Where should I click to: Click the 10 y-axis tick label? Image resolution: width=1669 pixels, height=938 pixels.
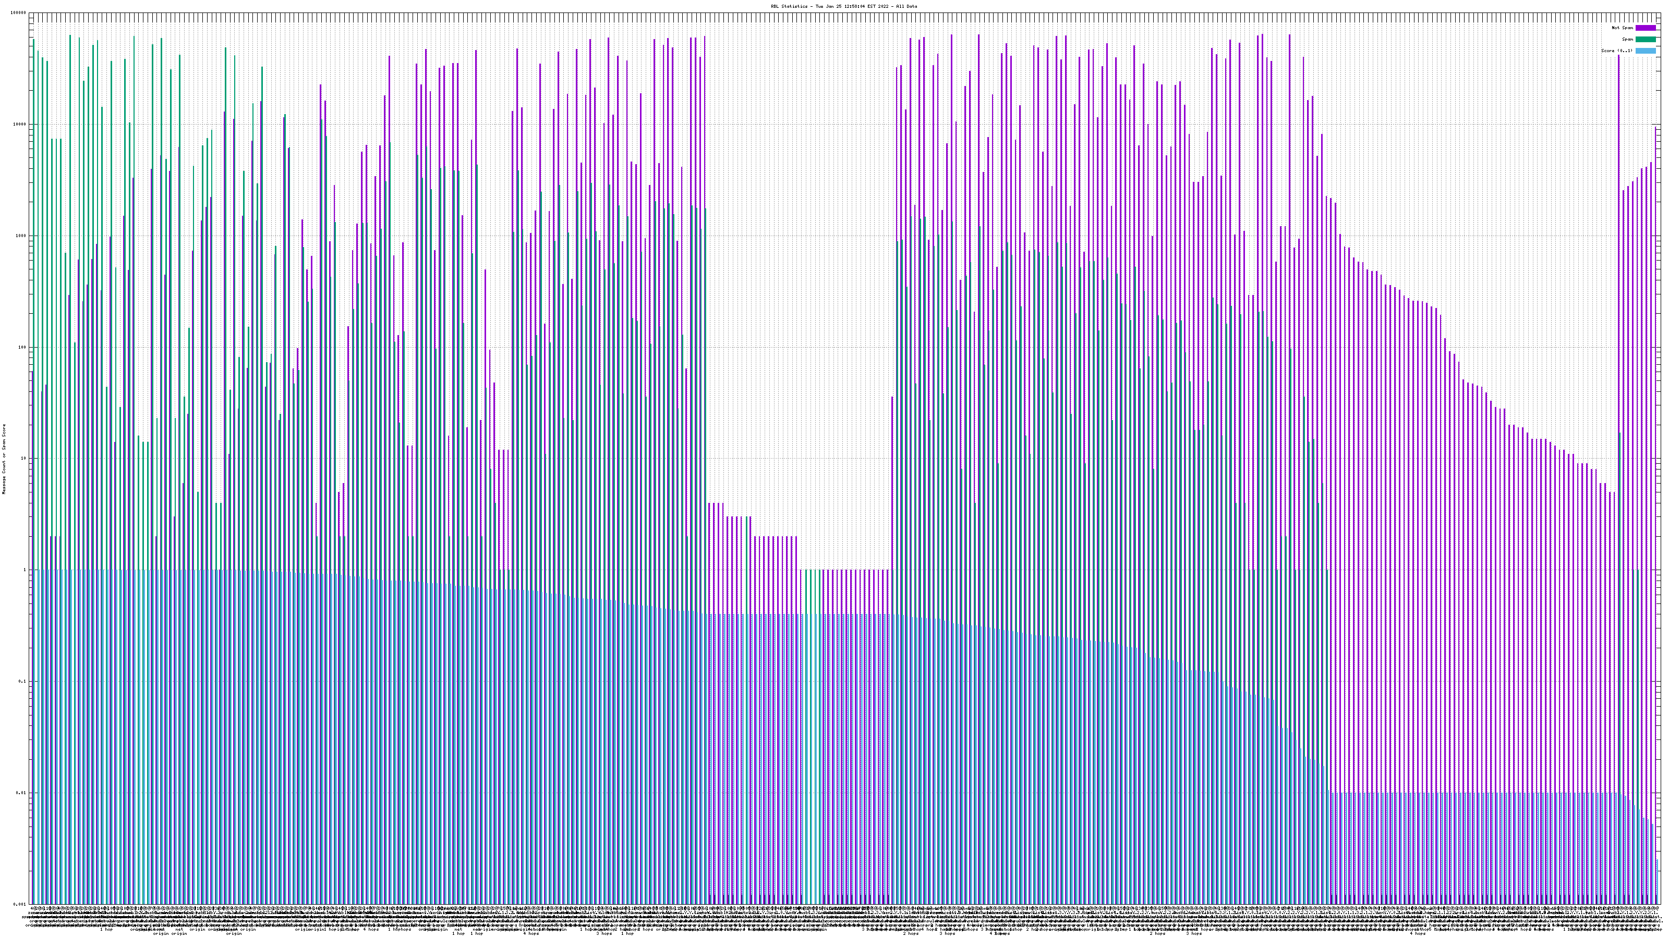click(x=25, y=459)
